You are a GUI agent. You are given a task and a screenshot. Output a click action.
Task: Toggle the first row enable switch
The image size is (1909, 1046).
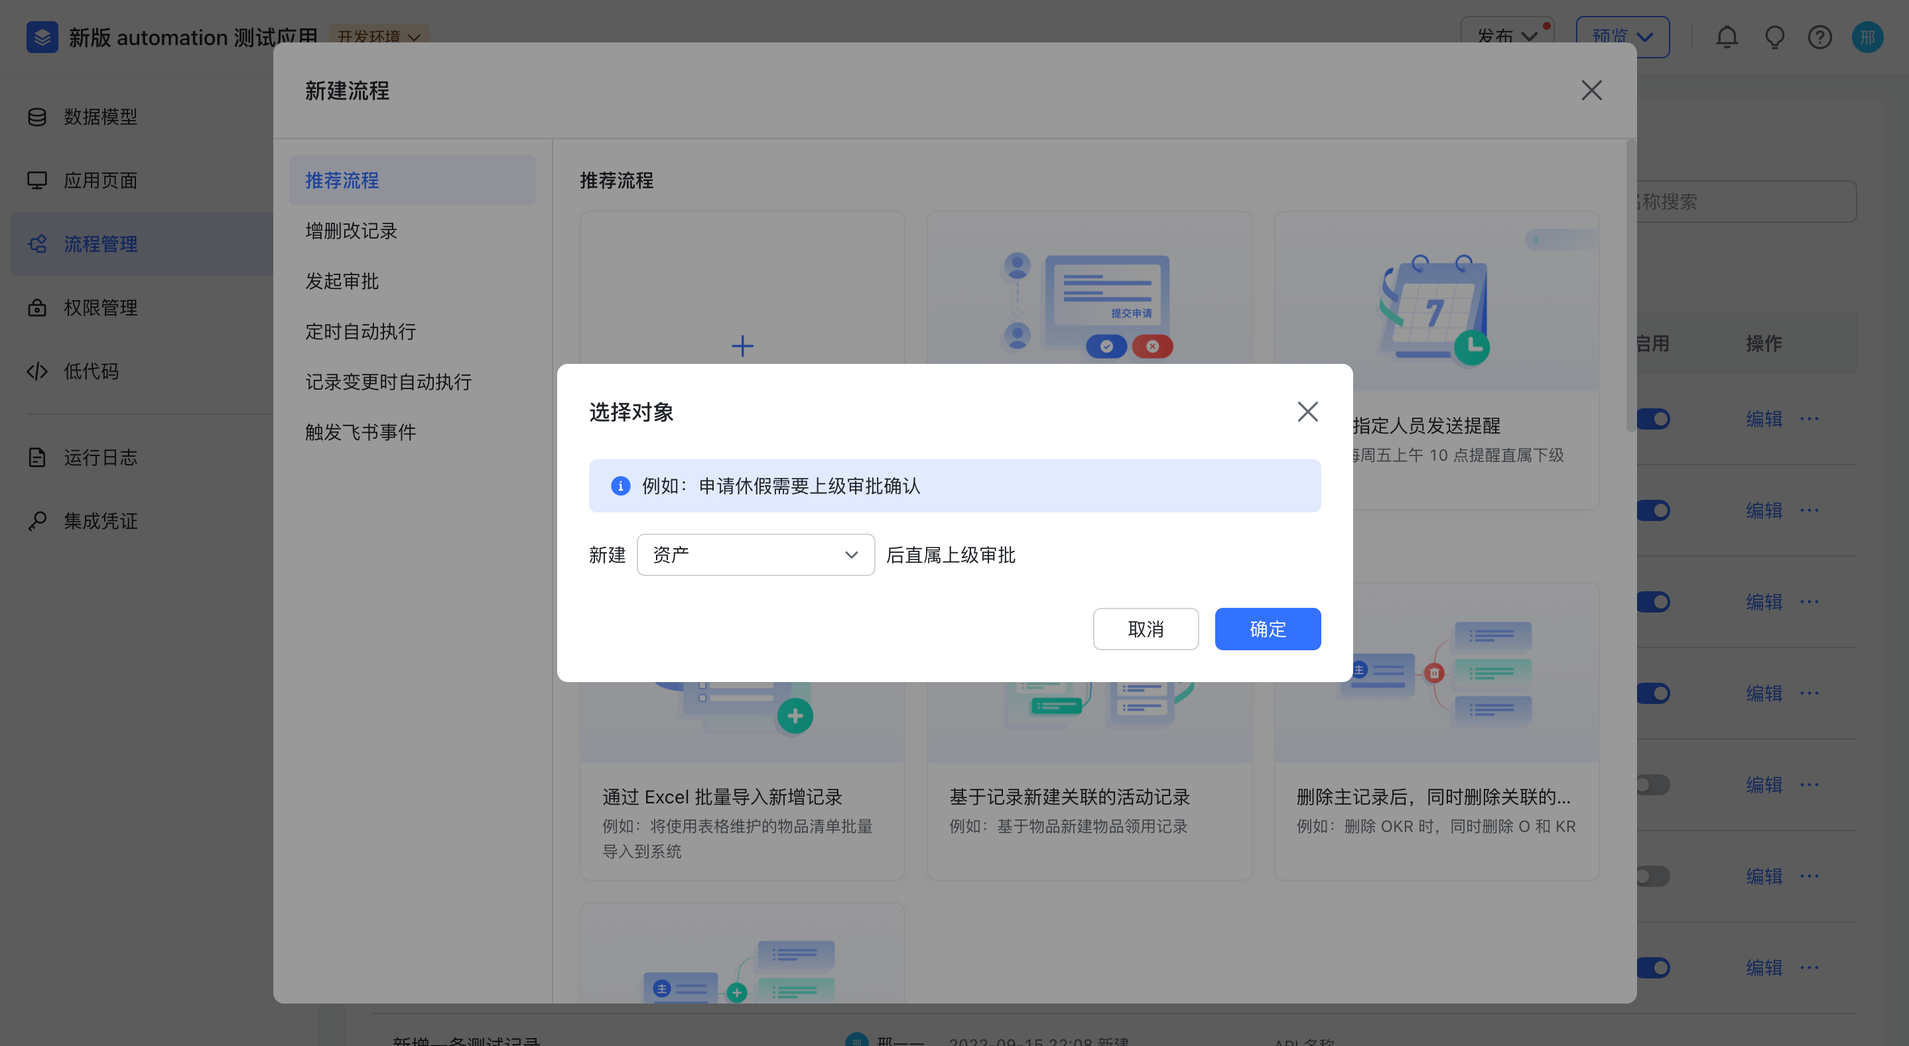[x=1654, y=418]
